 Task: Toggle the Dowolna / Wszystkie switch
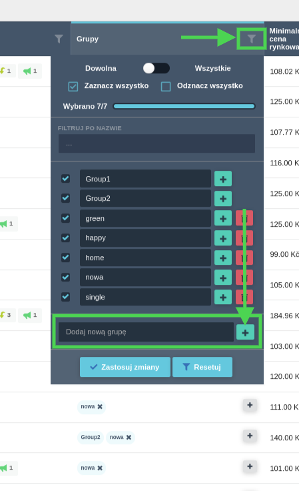tap(156, 68)
